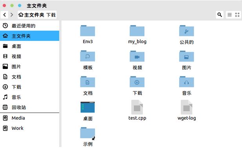Click the 主文件夹 path bar segment
The height and width of the screenshot is (149, 242).
(x=34, y=15)
